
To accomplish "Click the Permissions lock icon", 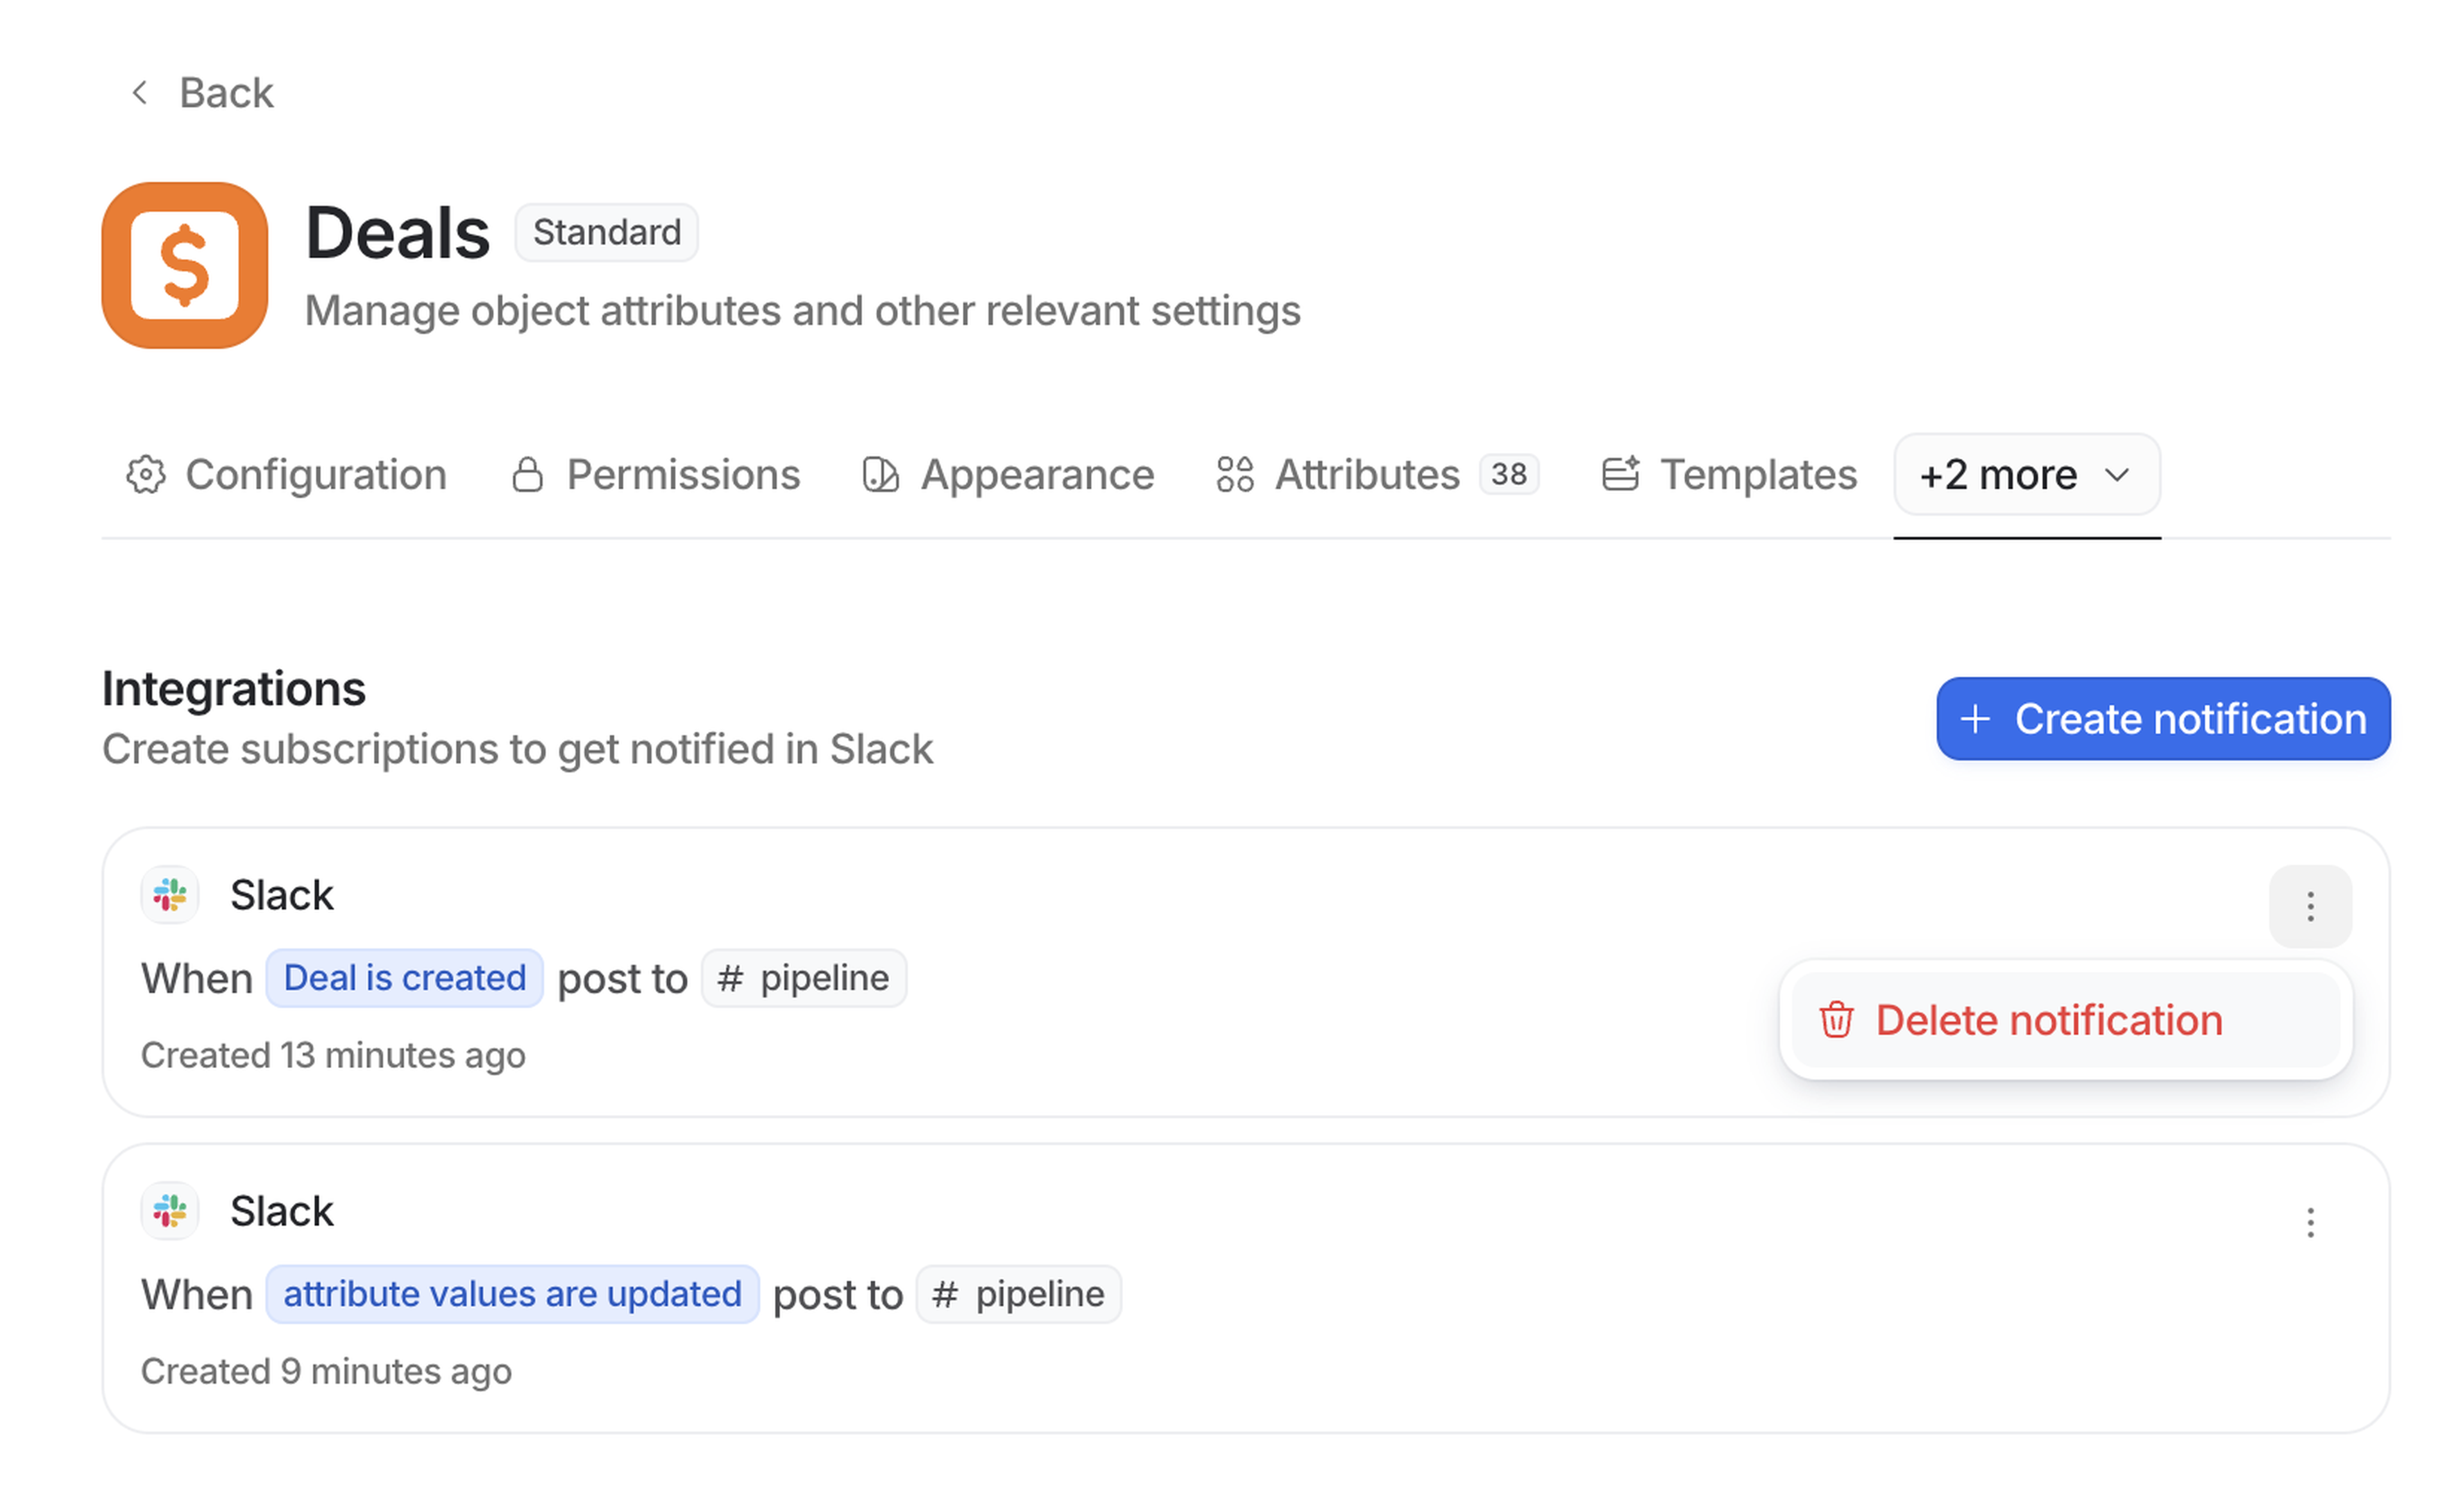I will click(x=529, y=475).
